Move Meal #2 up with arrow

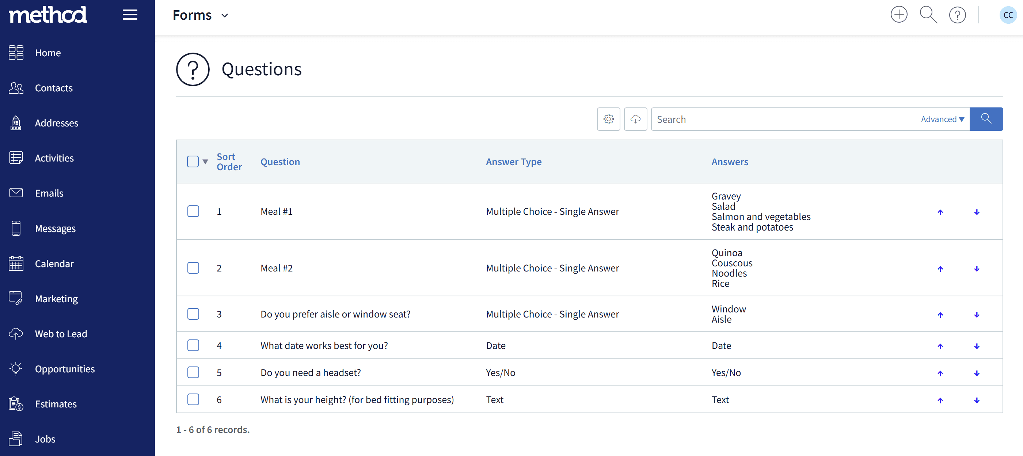[940, 269]
